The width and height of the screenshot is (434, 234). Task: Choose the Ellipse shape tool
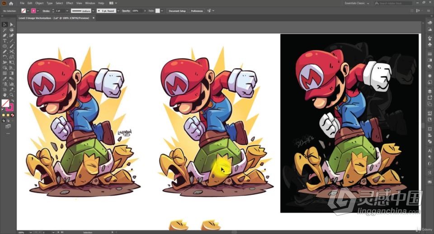(5, 46)
